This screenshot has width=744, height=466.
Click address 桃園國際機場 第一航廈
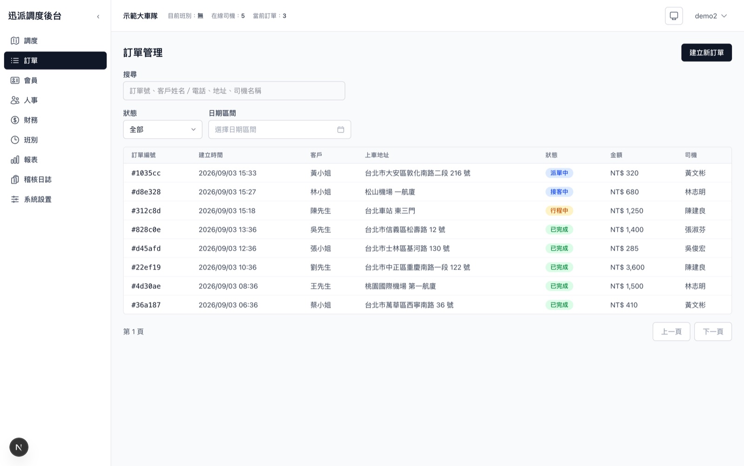click(400, 286)
